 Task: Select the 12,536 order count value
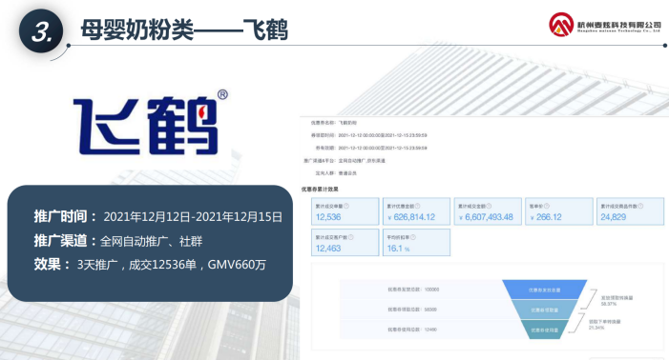coord(328,217)
